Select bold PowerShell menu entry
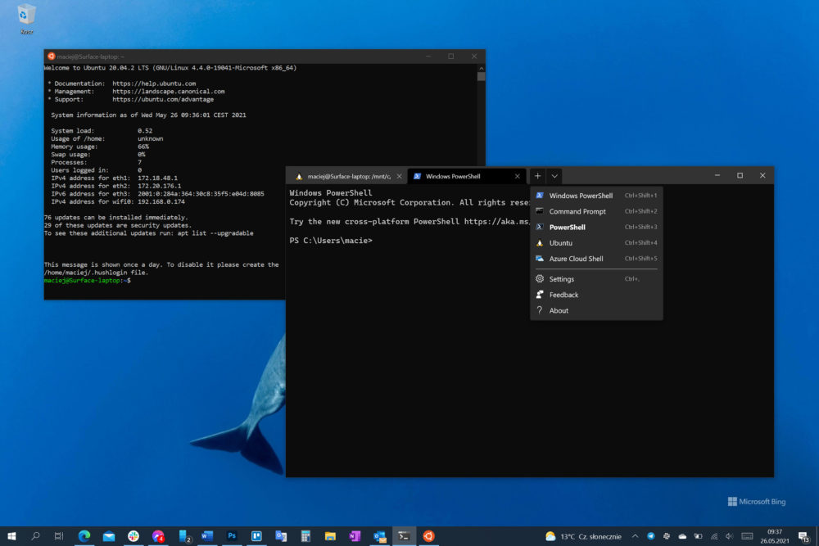819x546 pixels. pyautogui.click(x=596, y=227)
